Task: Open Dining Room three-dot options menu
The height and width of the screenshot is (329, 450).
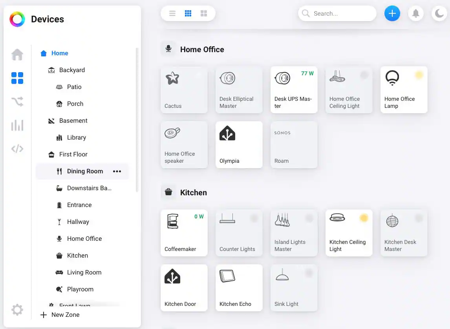Action: [117, 171]
